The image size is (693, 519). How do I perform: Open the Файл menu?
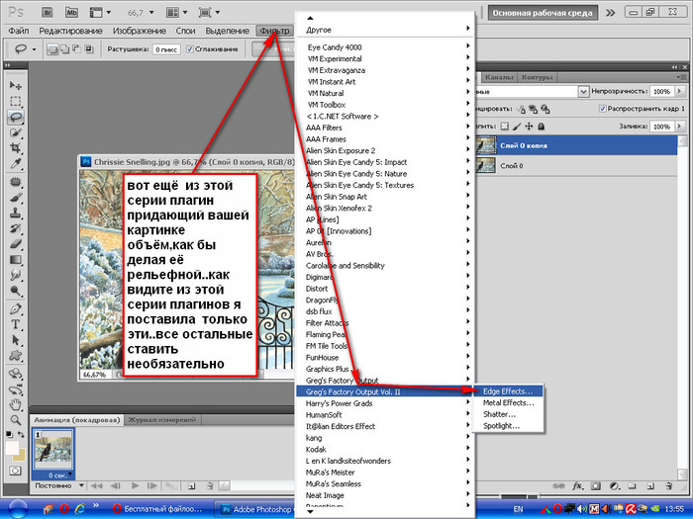(x=19, y=31)
